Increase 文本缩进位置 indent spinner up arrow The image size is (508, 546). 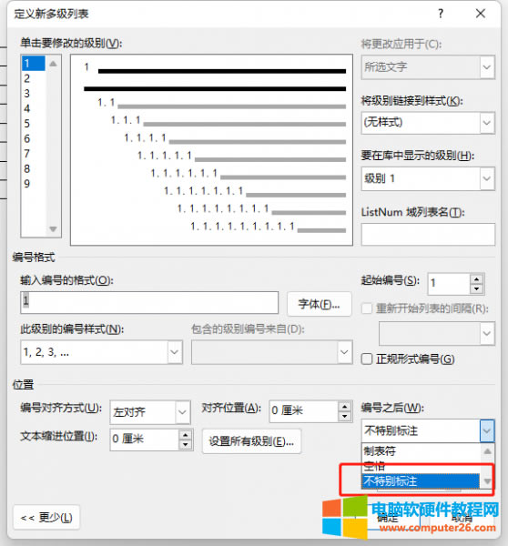tap(185, 435)
